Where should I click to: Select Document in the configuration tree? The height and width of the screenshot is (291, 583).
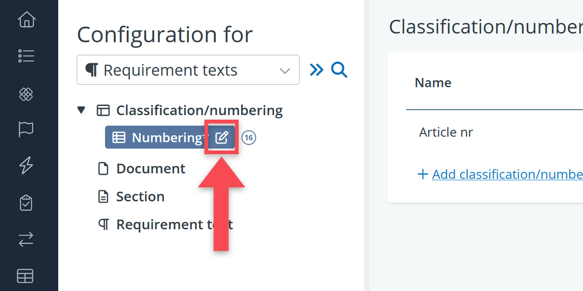pyautogui.click(x=150, y=169)
